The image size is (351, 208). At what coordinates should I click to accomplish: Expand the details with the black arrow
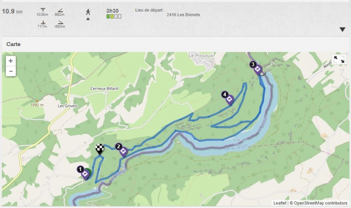coord(343,30)
